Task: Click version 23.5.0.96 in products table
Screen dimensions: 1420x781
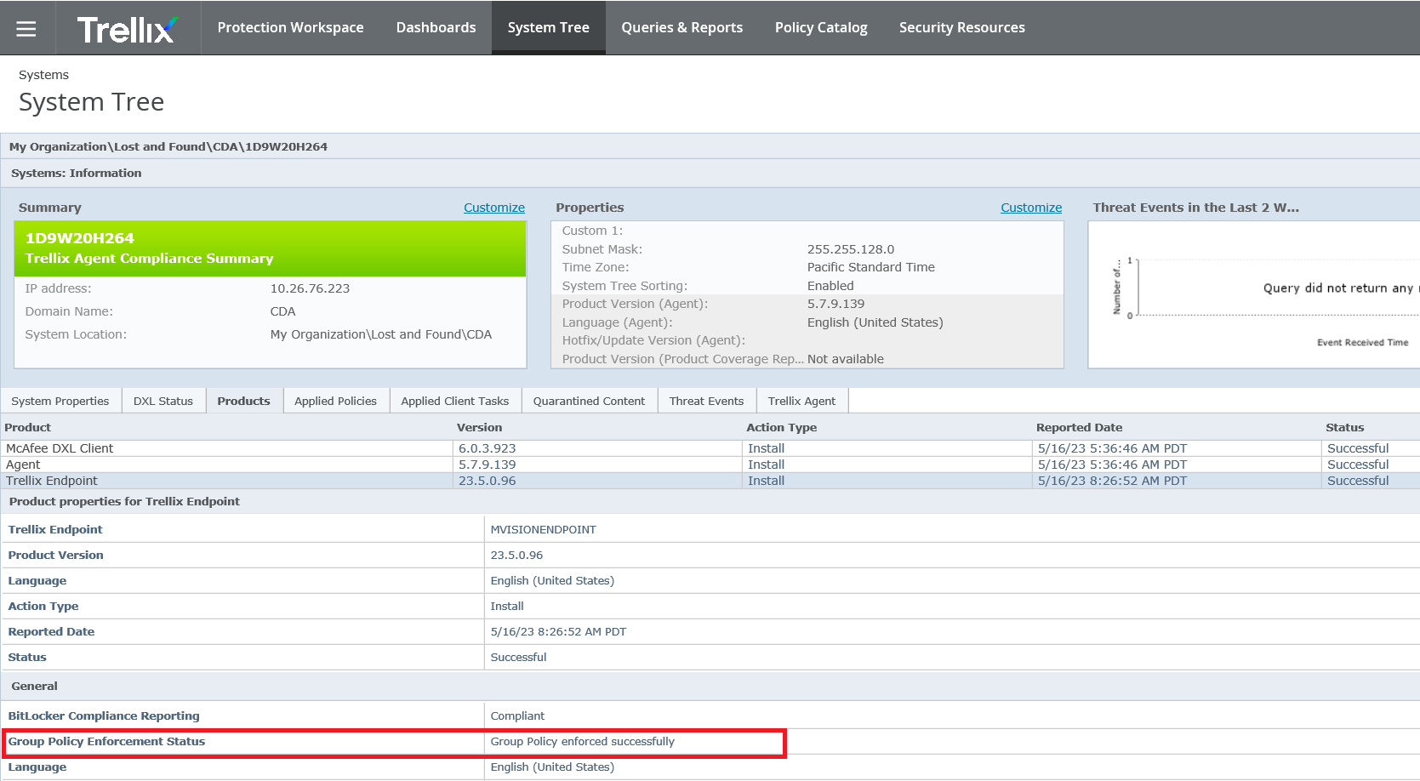Action: coord(487,481)
